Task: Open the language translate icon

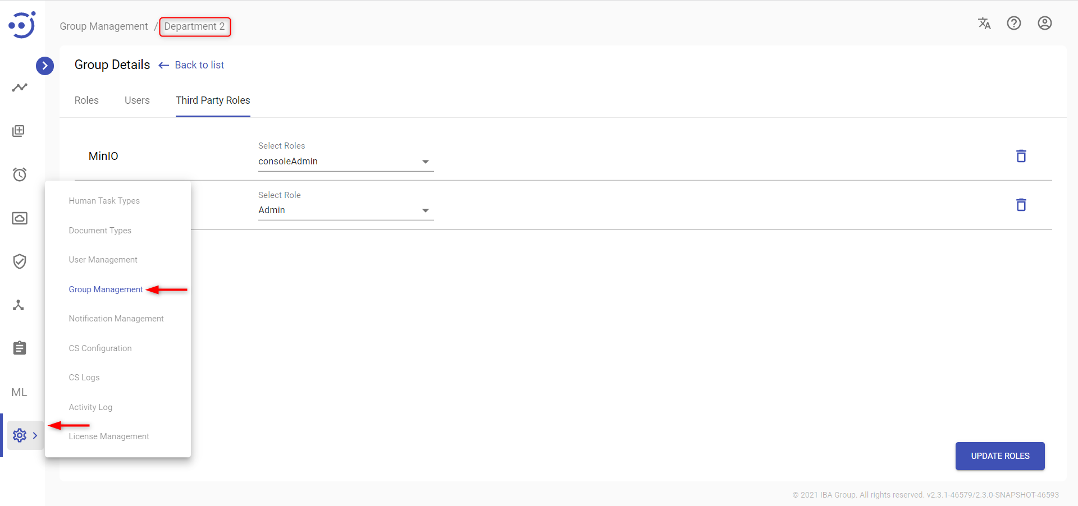Action: pos(984,23)
